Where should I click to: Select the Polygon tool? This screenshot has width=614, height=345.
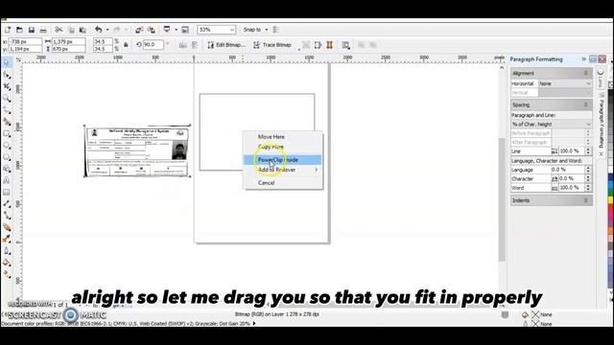pos(7,157)
